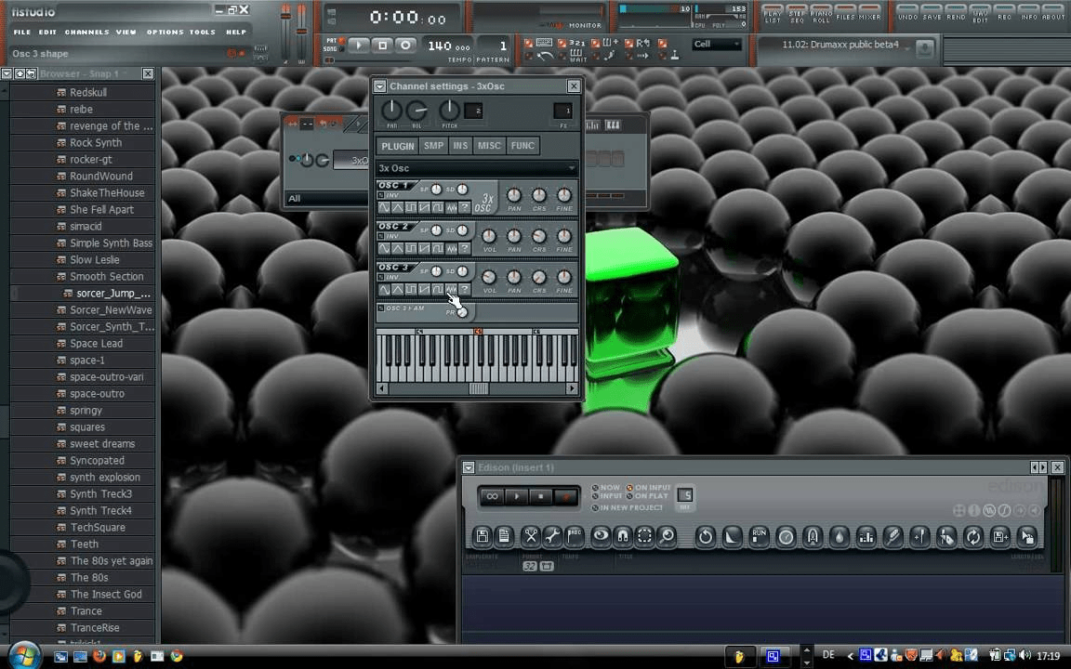
Task: Open the CHANNELS menu
Action: coord(86,31)
